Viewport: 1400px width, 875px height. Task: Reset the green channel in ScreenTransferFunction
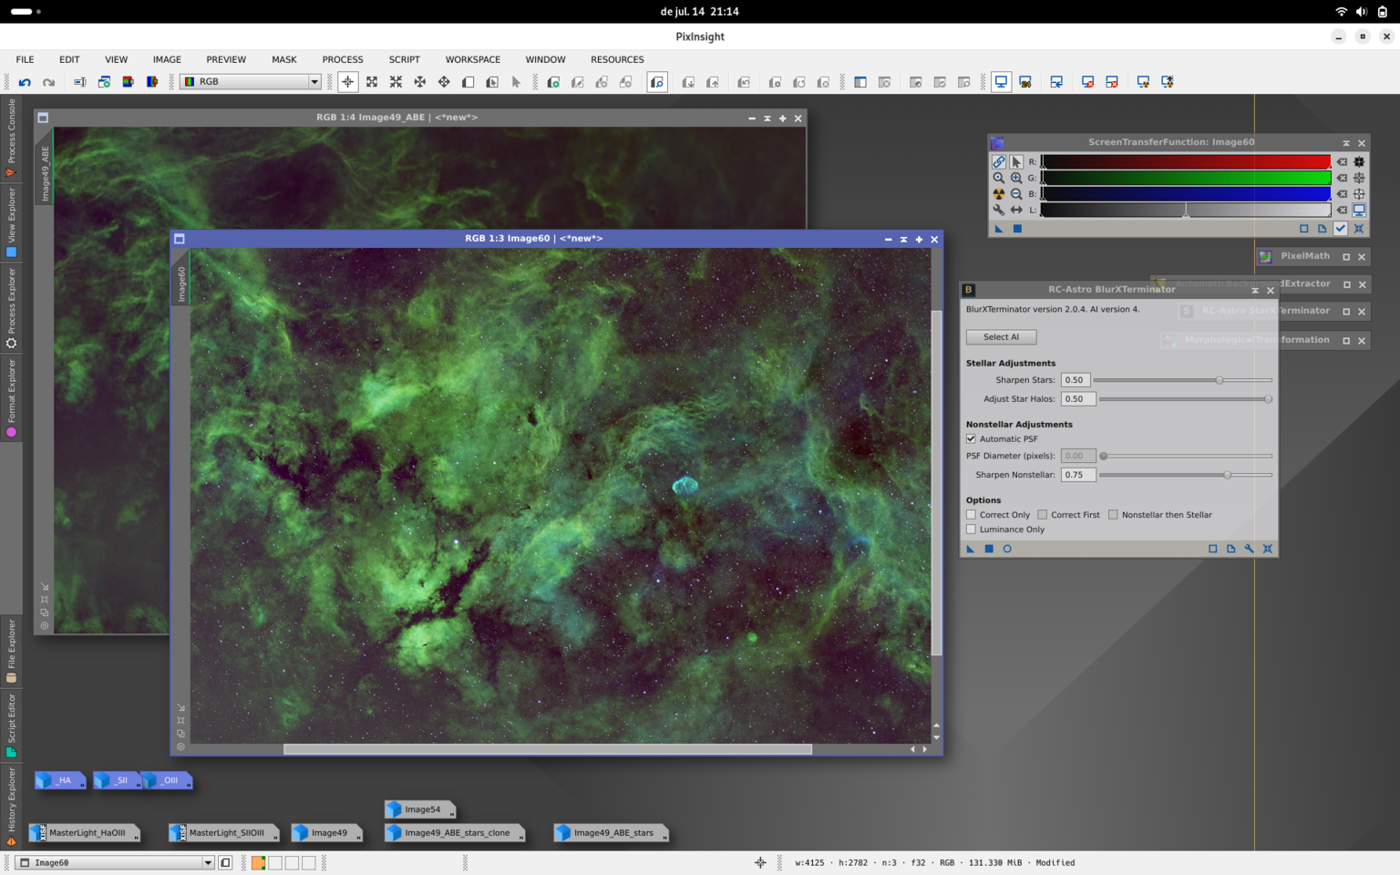1342,178
